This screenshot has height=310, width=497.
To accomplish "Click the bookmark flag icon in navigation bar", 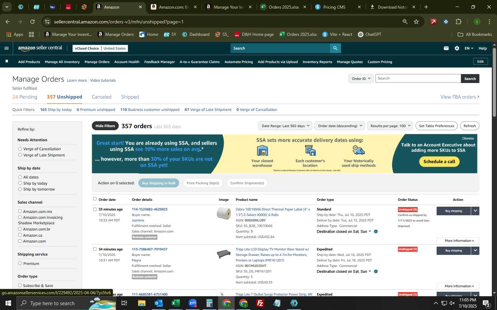I will (7, 62).
